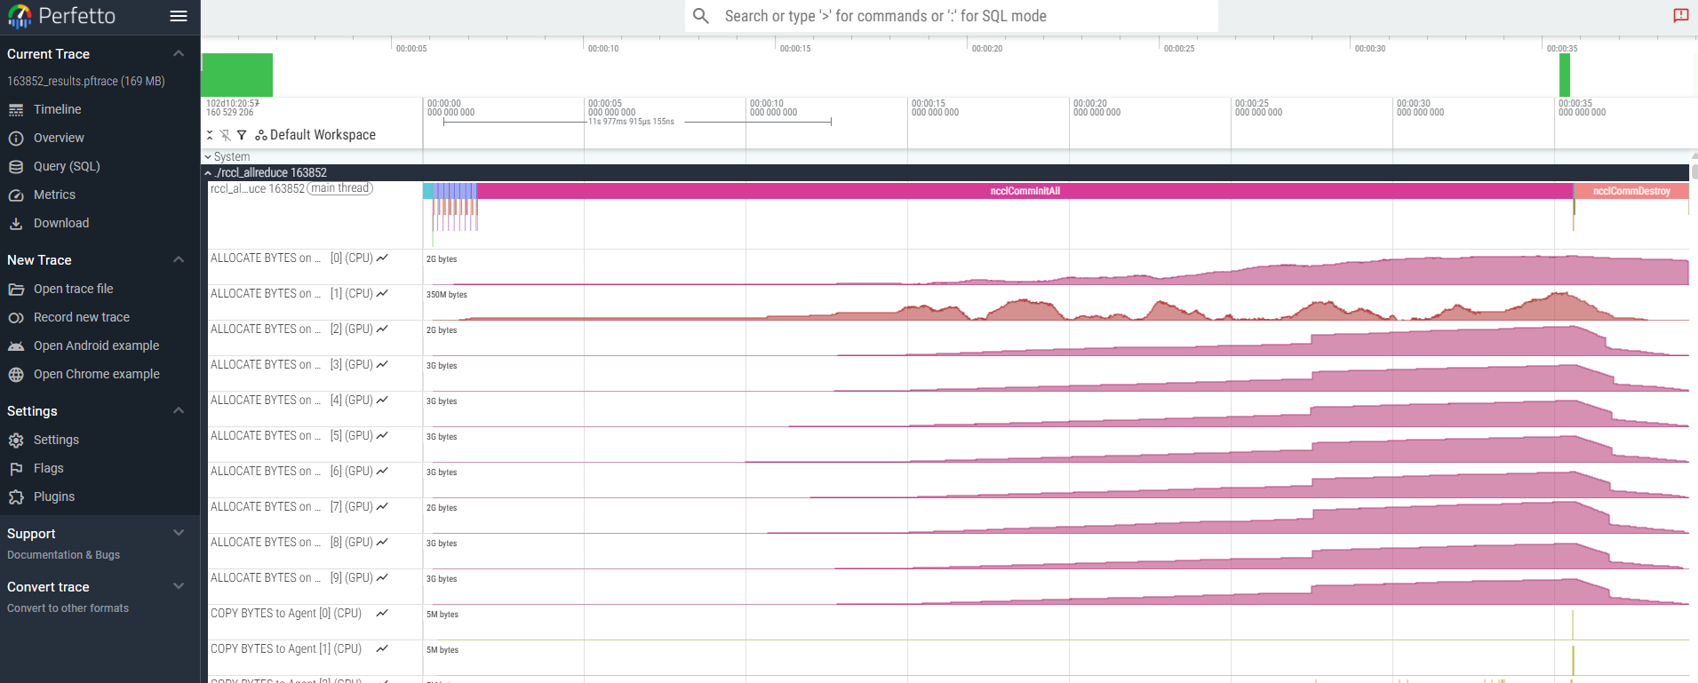The height and width of the screenshot is (683, 1698).
Task: Open the Metrics page
Action: (54, 195)
